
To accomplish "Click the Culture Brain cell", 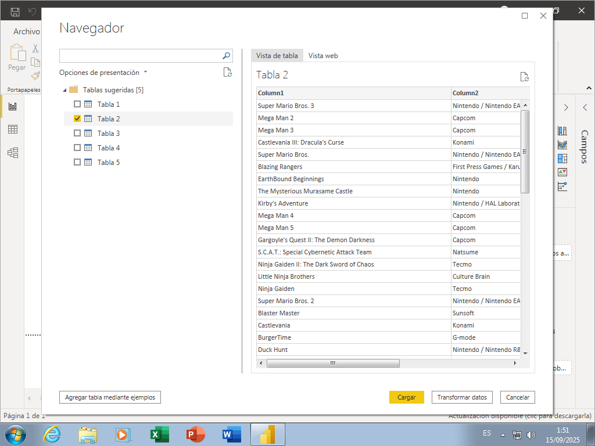I will point(486,276).
